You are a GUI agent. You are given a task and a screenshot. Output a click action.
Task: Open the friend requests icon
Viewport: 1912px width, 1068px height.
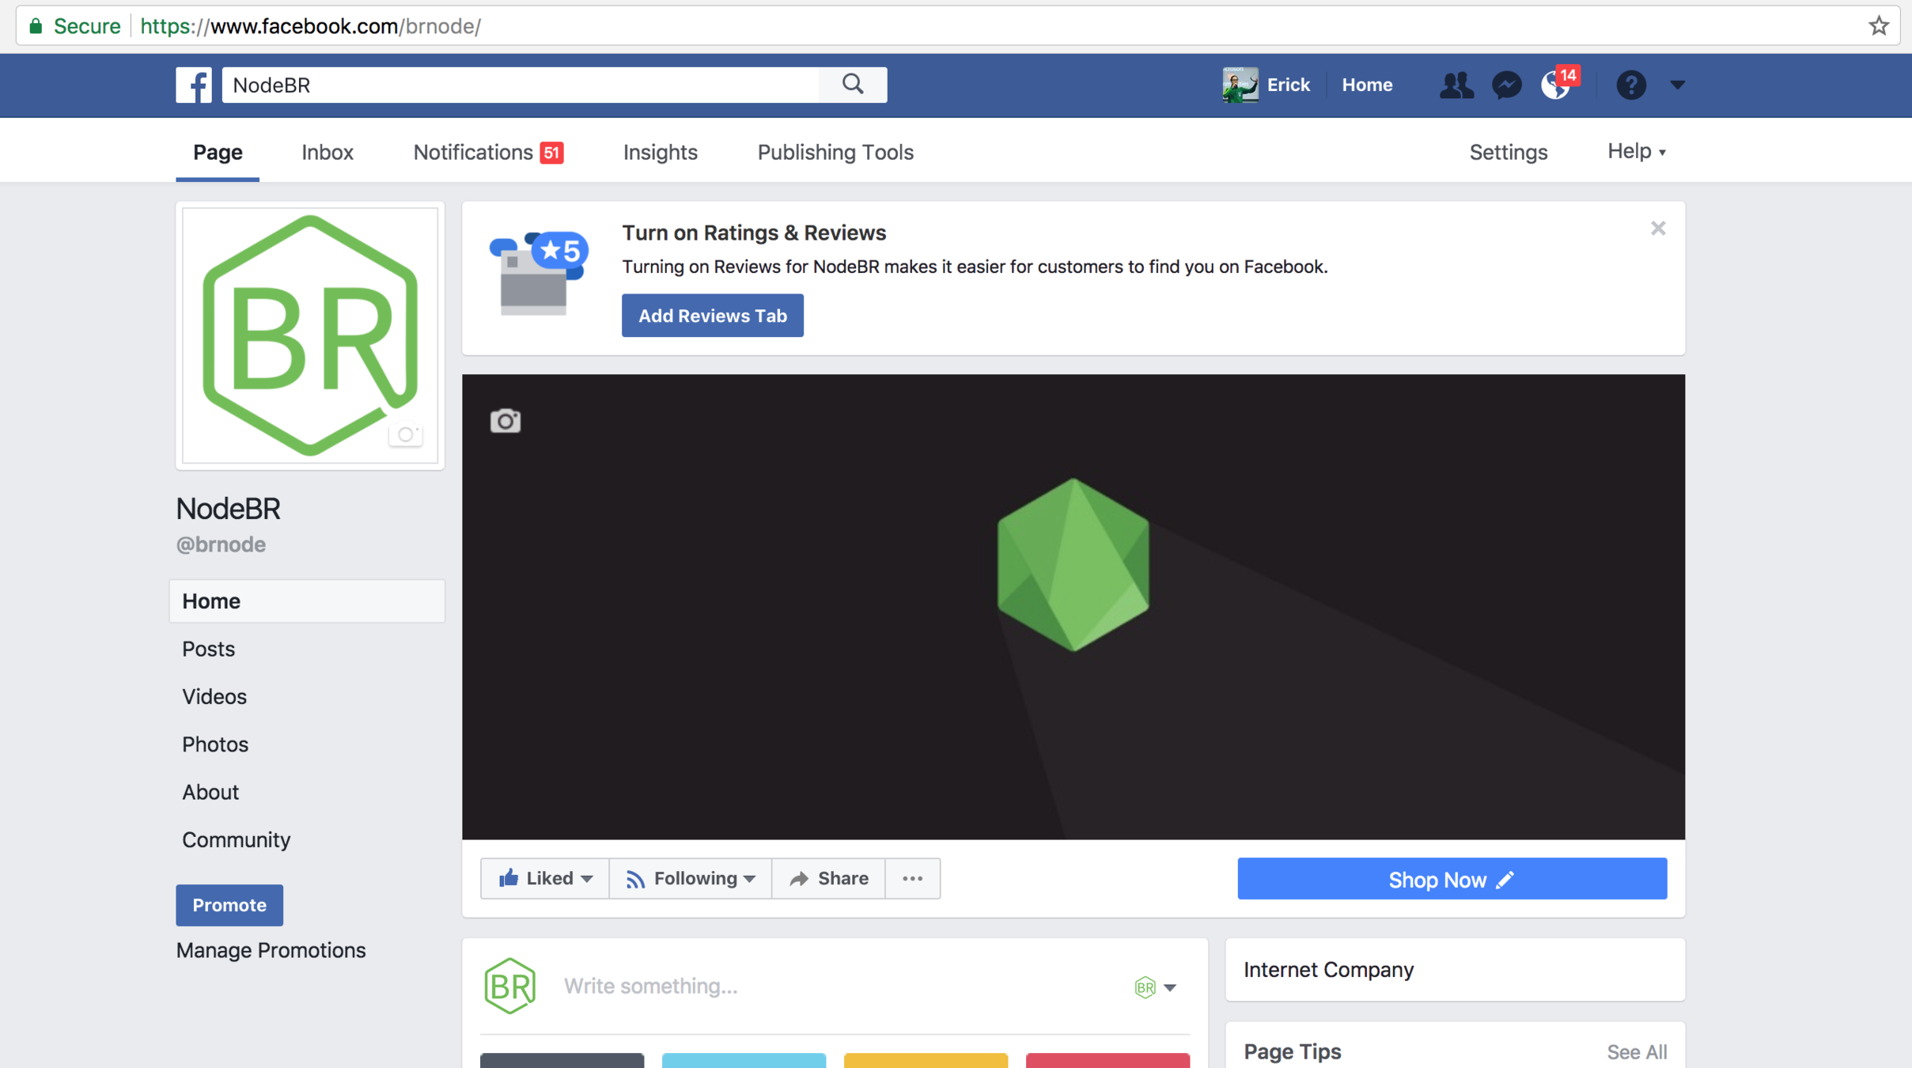point(1456,85)
